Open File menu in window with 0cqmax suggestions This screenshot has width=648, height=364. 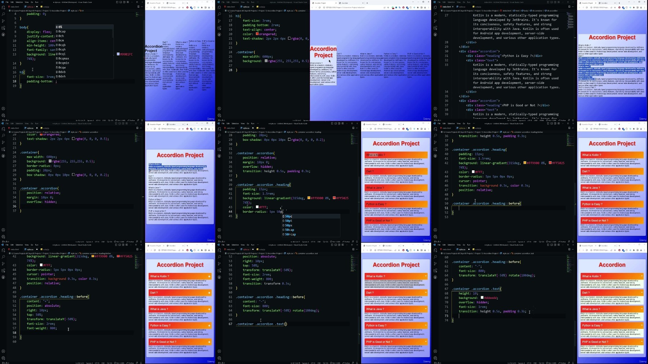coord(7,2)
